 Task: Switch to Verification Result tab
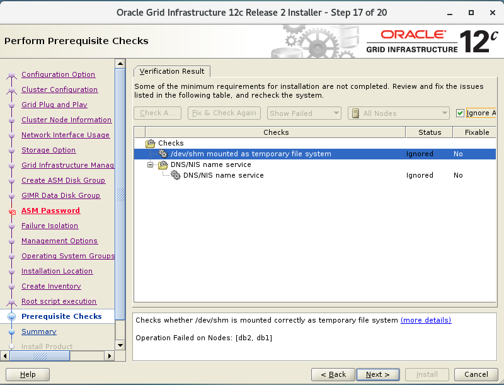pyautogui.click(x=172, y=71)
